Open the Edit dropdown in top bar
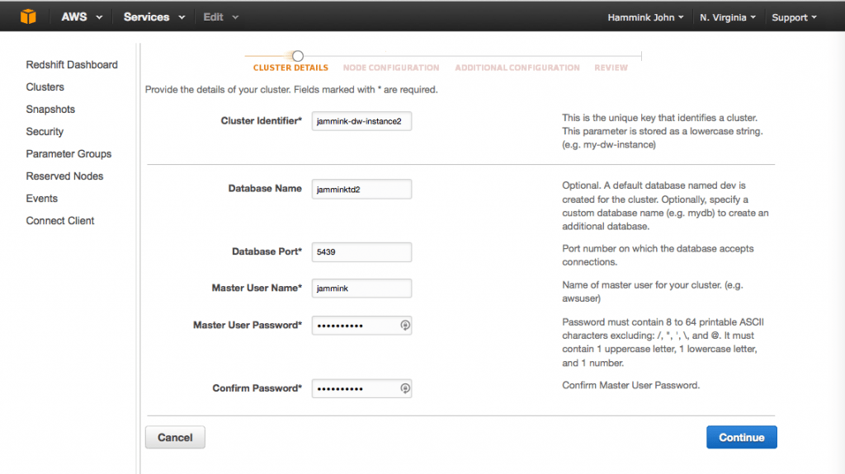This screenshot has width=845, height=474. click(x=220, y=17)
